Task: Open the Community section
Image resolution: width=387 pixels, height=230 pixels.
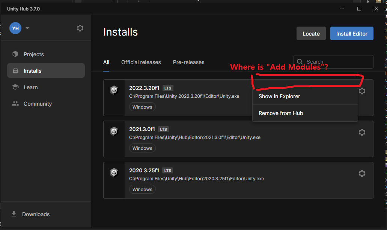Action: 46,104
